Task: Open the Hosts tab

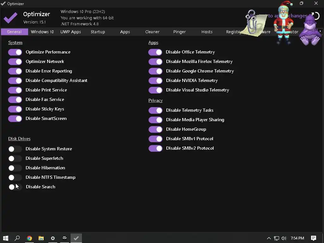Action: click(x=207, y=32)
